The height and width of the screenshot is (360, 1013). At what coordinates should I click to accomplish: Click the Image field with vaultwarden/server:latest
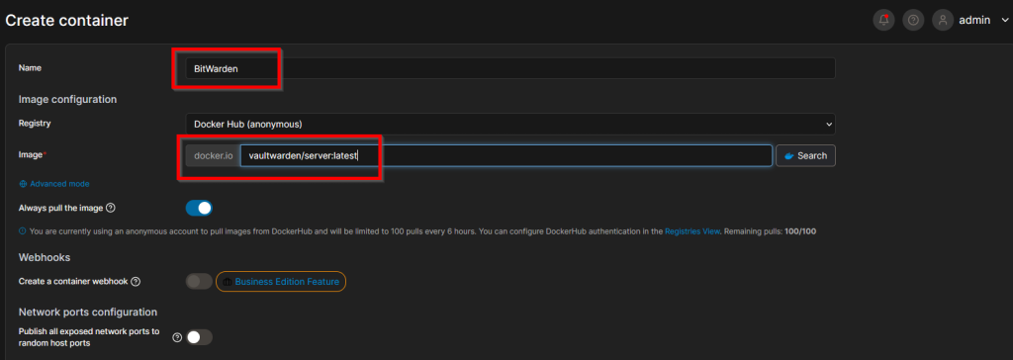[506, 155]
